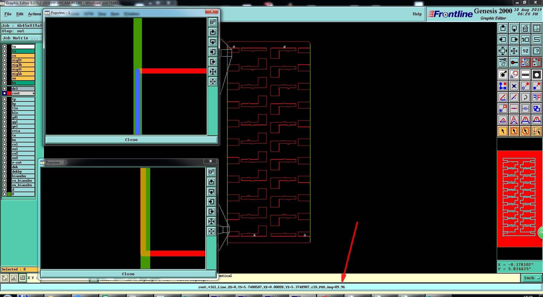Toggle display checkbox for layer rout
This screenshot has width=543, height=297.
(5, 93)
